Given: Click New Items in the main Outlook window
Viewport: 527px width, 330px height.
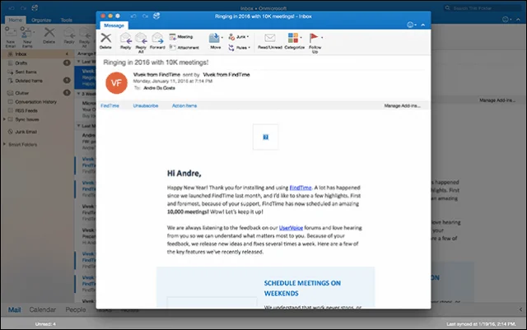Looking at the screenshot, I should 27,37.
